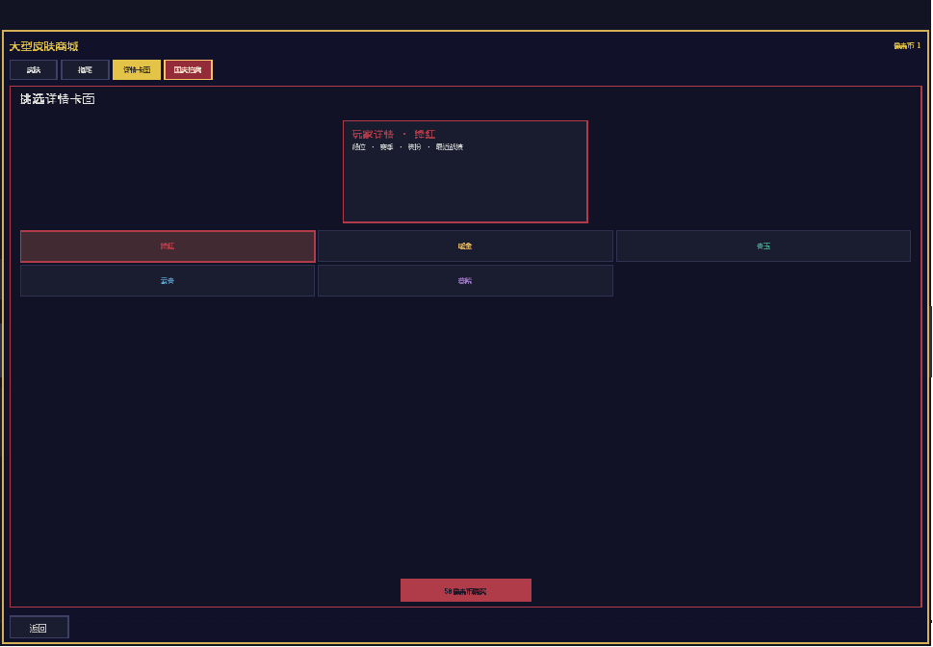Select the 青玉 green card face option

tap(764, 246)
